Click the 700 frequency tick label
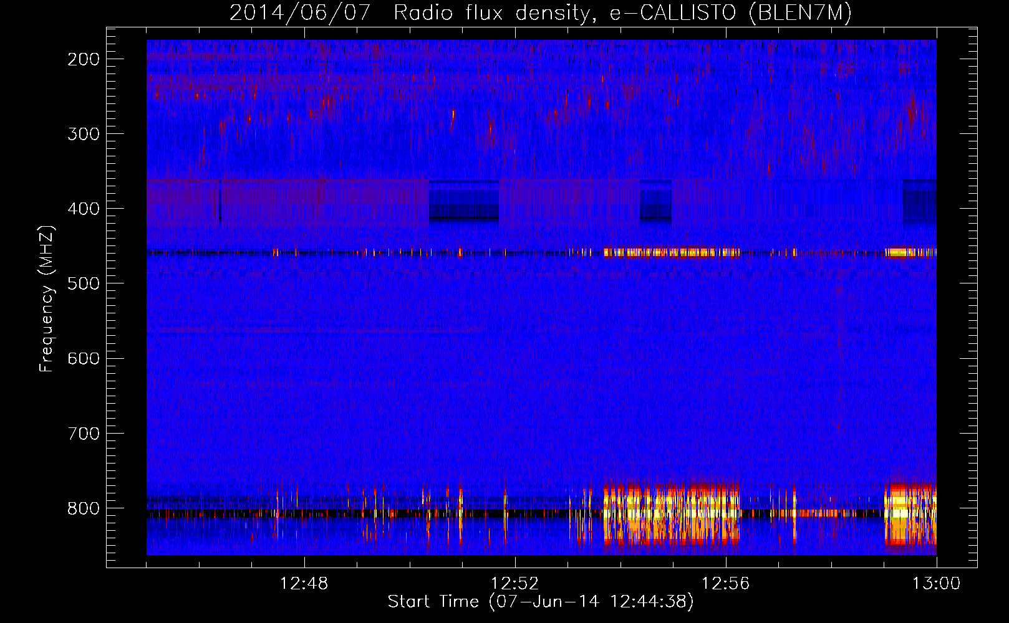Screen dimensions: 1009x623 pos(84,433)
